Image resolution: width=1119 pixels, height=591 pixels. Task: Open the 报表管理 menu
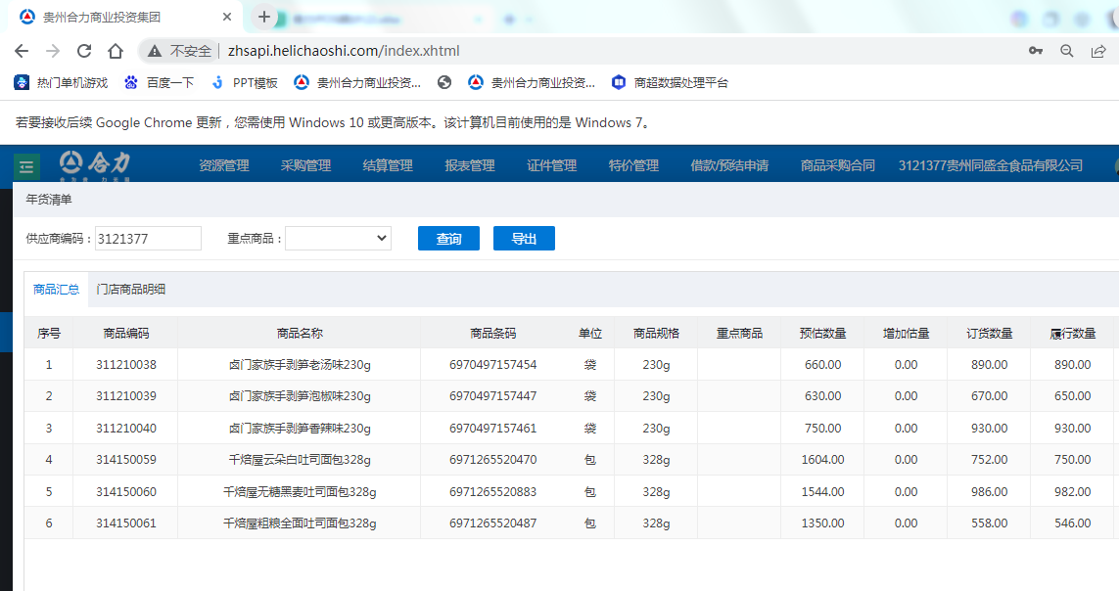click(x=470, y=165)
